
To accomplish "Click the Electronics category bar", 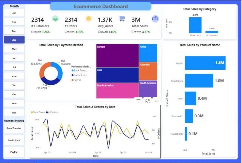I will pos(195,25).
